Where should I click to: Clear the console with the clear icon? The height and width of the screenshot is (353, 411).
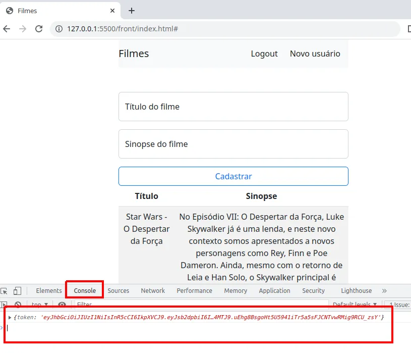[18, 305]
